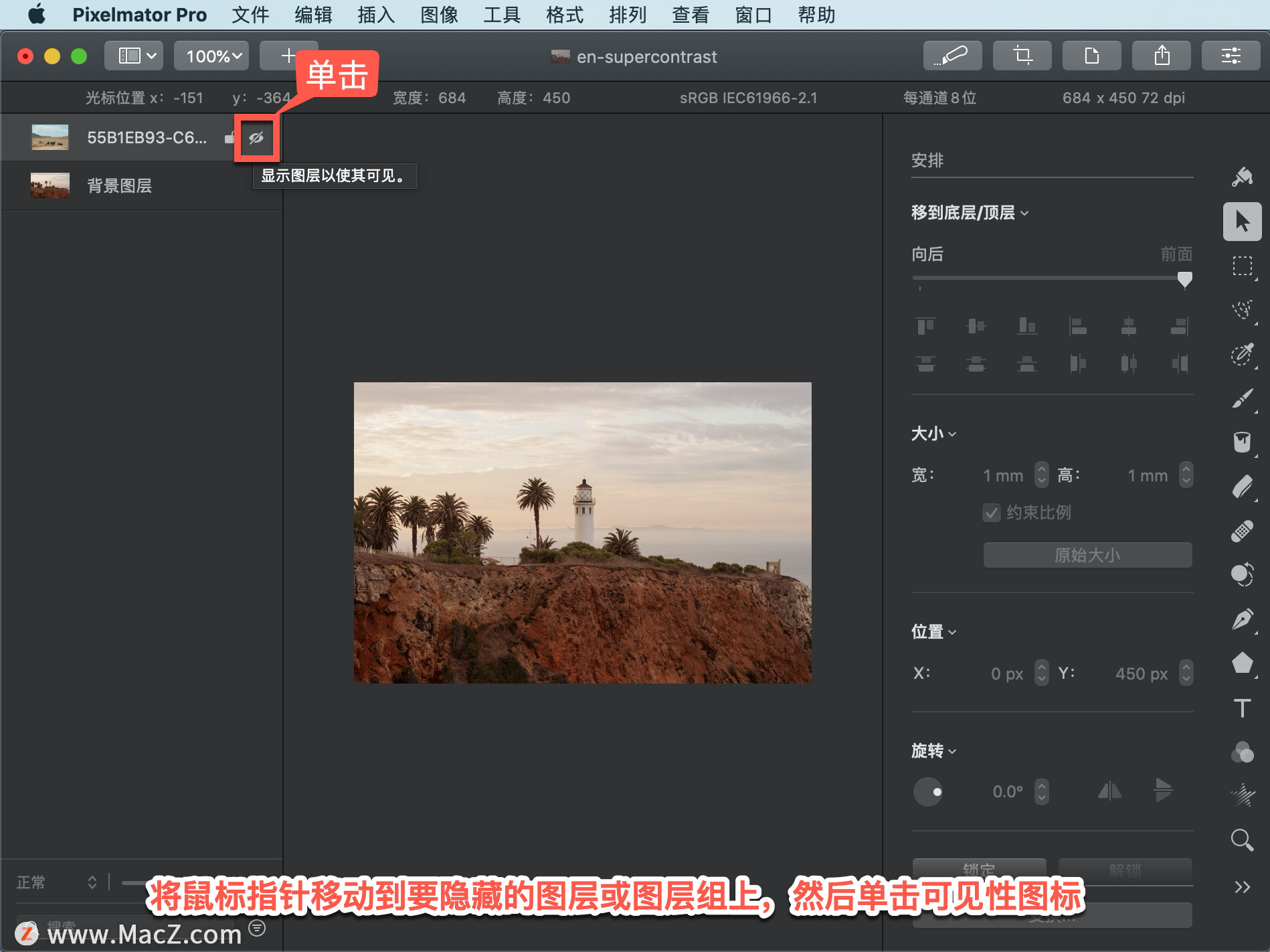This screenshot has width=1270, height=952.
Task: Click the Crop toolbar button
Action: pos(1022,56)
